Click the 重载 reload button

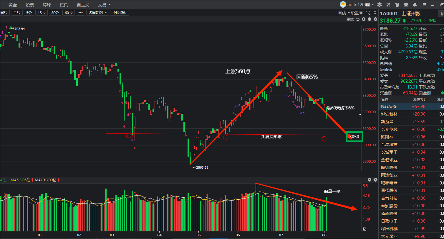[x=350, y=19]
